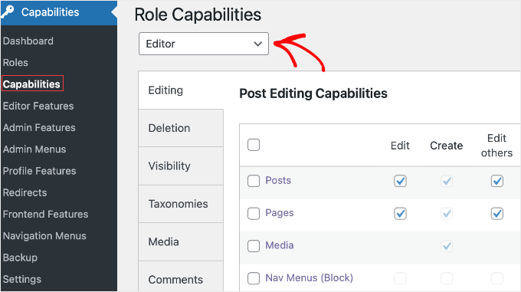
Task: Check the Media row selection checkbox
Action: click(254, 246)
